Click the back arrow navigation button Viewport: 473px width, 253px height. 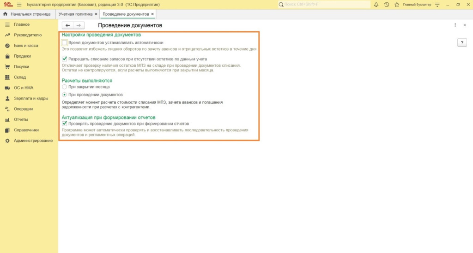click(x=68, y=25)
